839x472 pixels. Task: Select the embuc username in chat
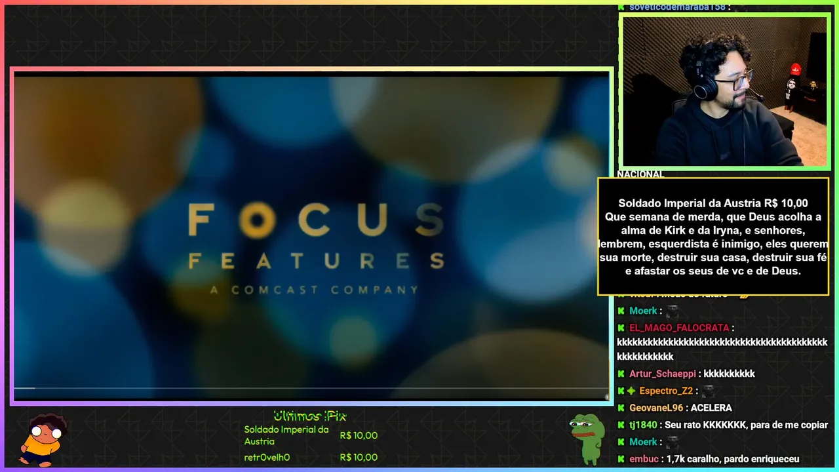pos(644,459)
